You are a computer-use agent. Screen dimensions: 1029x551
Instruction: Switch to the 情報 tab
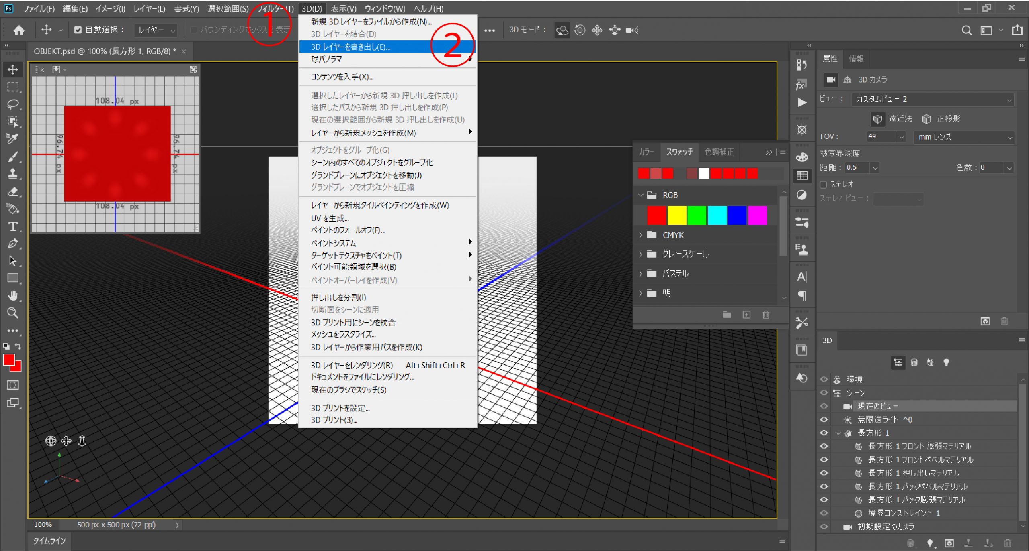tap(856, 59)
